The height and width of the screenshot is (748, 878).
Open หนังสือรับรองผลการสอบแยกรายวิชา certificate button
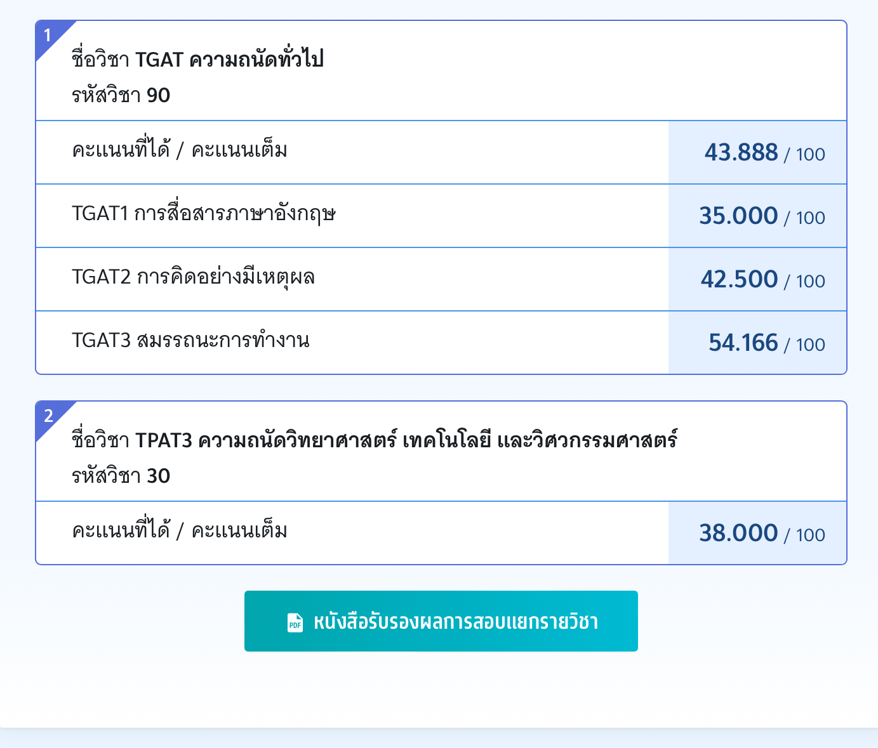point(441,621)
